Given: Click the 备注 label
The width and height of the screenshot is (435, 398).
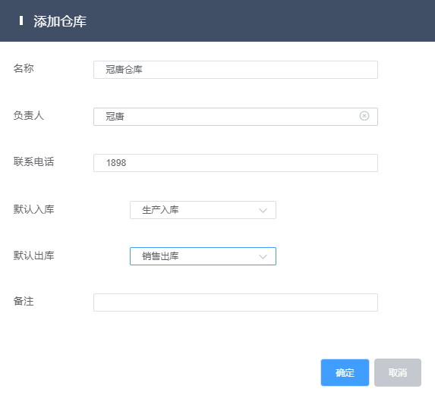Looking at the screenshot, I should click(24, 301).
